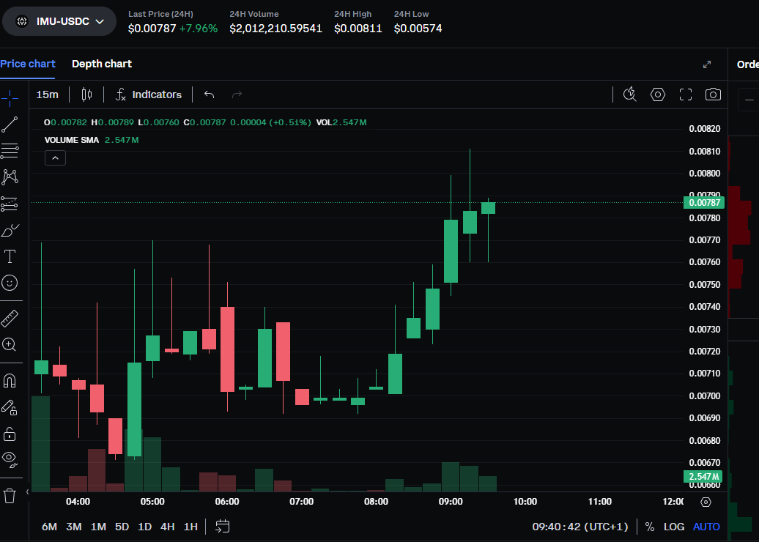The height and width of the screenshot is (542, 759).
Task: Redo the chart action
Action: pyautogui.click(x=237, y=94)
